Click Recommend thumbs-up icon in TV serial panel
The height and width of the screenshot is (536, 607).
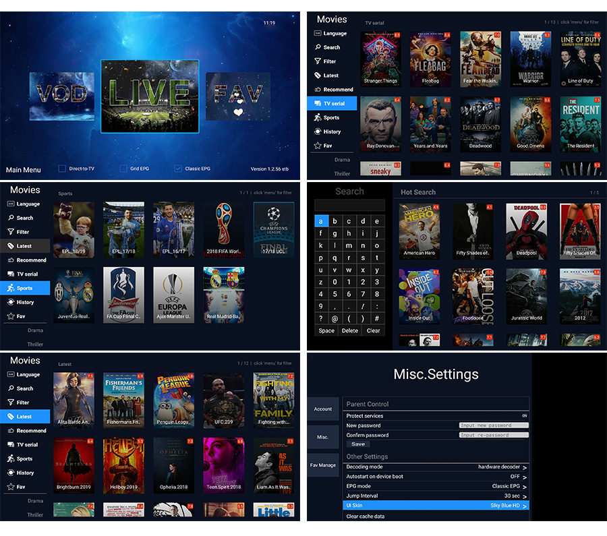coord(318,90)
